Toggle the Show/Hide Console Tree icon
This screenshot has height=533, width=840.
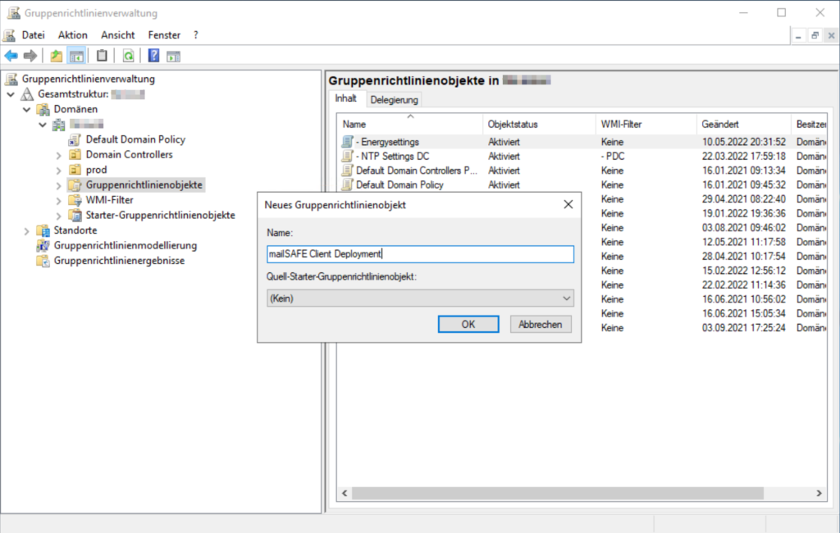75,56
